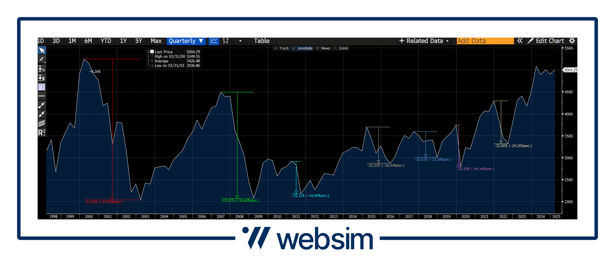This screenshot has height=257, width=615.
Task: Click the Edit Chart button
Action: (546, 41)
